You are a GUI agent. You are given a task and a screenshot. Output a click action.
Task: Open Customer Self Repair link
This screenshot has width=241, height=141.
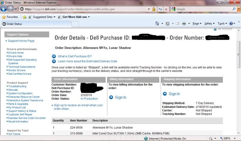coord(20,114)
